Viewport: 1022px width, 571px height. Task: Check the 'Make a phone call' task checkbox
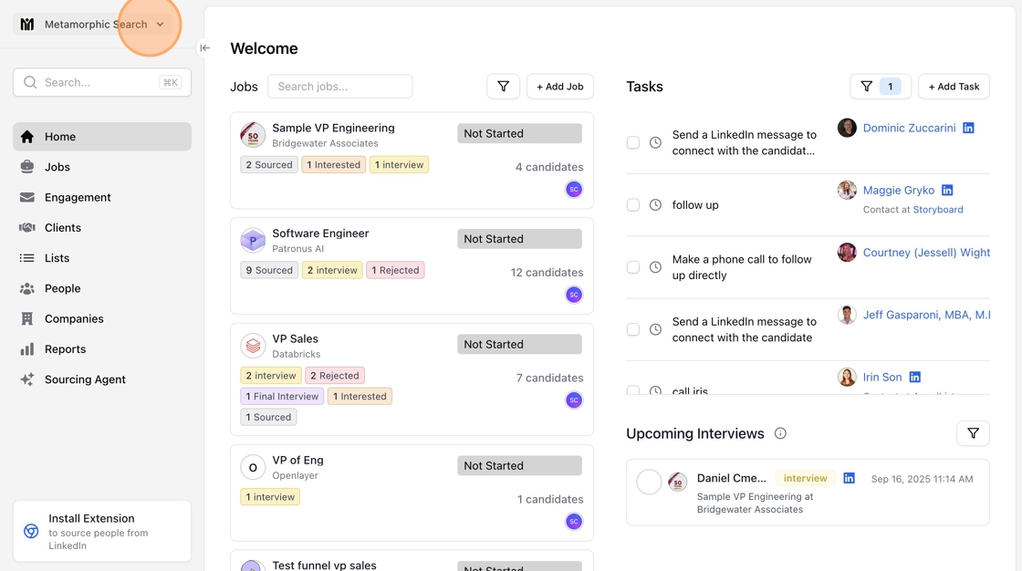pyautogui.click(x=633, y=267)
